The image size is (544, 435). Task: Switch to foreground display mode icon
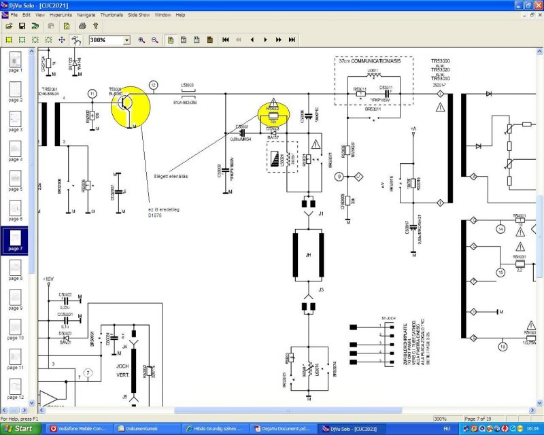coord(210,40)
